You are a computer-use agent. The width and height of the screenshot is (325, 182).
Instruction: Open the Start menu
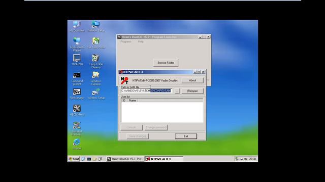click(74, 159)
